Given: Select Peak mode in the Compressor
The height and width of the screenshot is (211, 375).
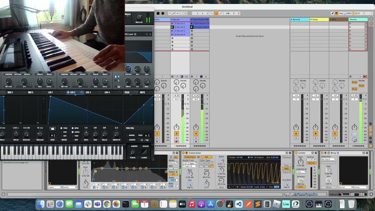Looking at the screenshot, I should [x=286, y=166].
